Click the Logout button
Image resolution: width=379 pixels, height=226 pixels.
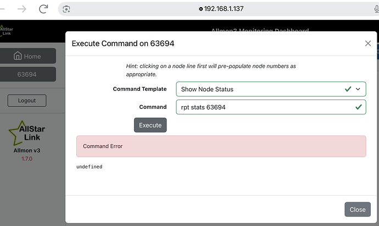[27, 101]
